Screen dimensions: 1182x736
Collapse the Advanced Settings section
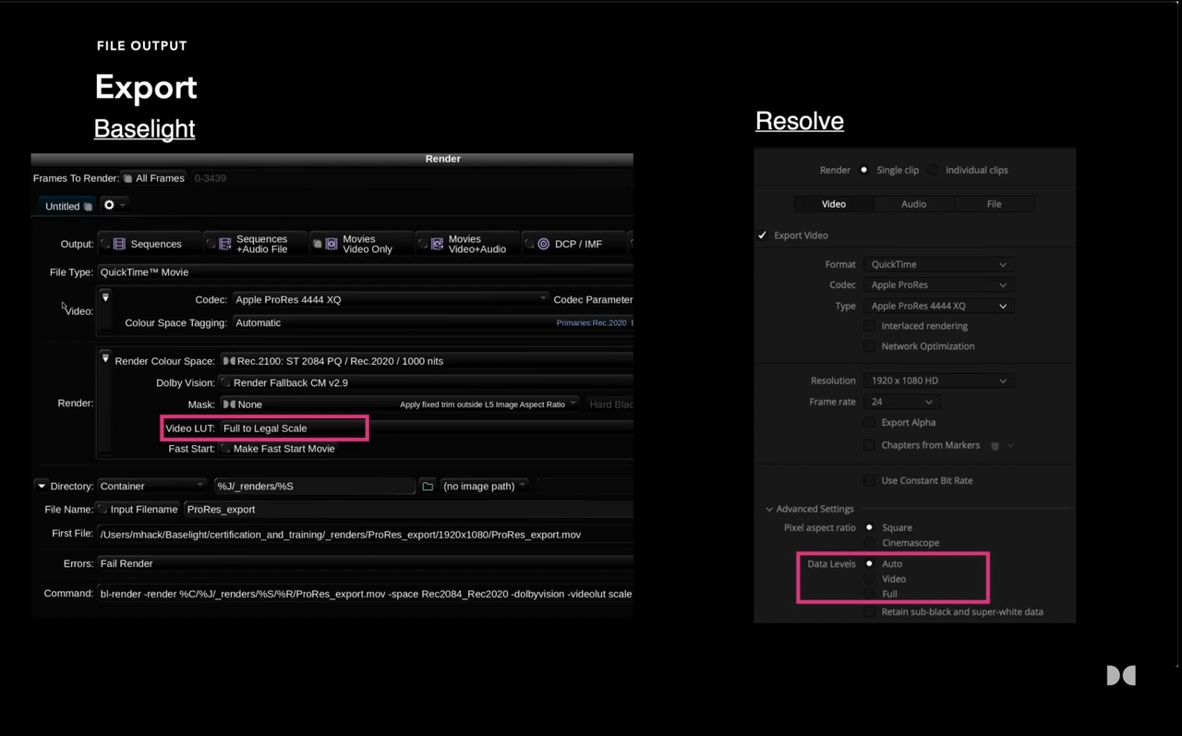point(769,509)
